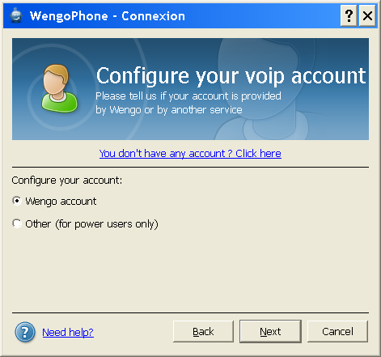The image size is (381, 357).
Task: Click the 'Configure your account:' label
Action: click(67, 181)
